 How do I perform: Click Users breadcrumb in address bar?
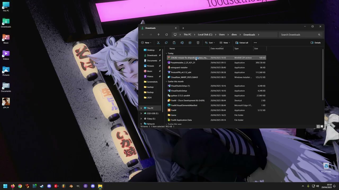222,35
